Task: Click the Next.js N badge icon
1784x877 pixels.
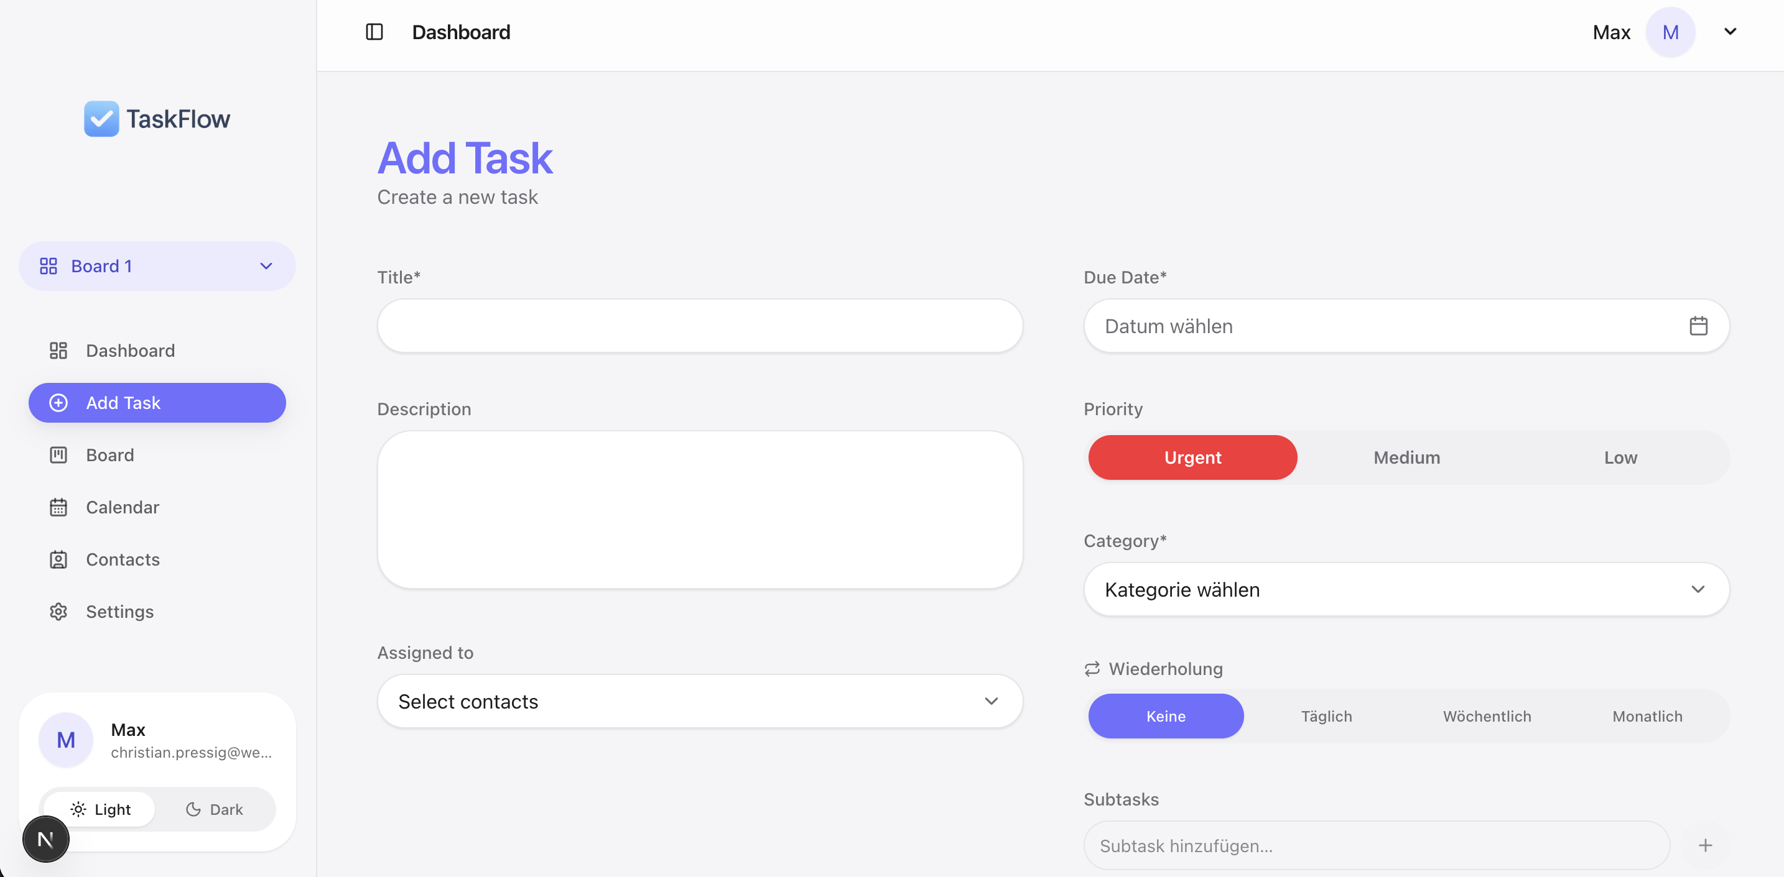Action: (45, 839)
